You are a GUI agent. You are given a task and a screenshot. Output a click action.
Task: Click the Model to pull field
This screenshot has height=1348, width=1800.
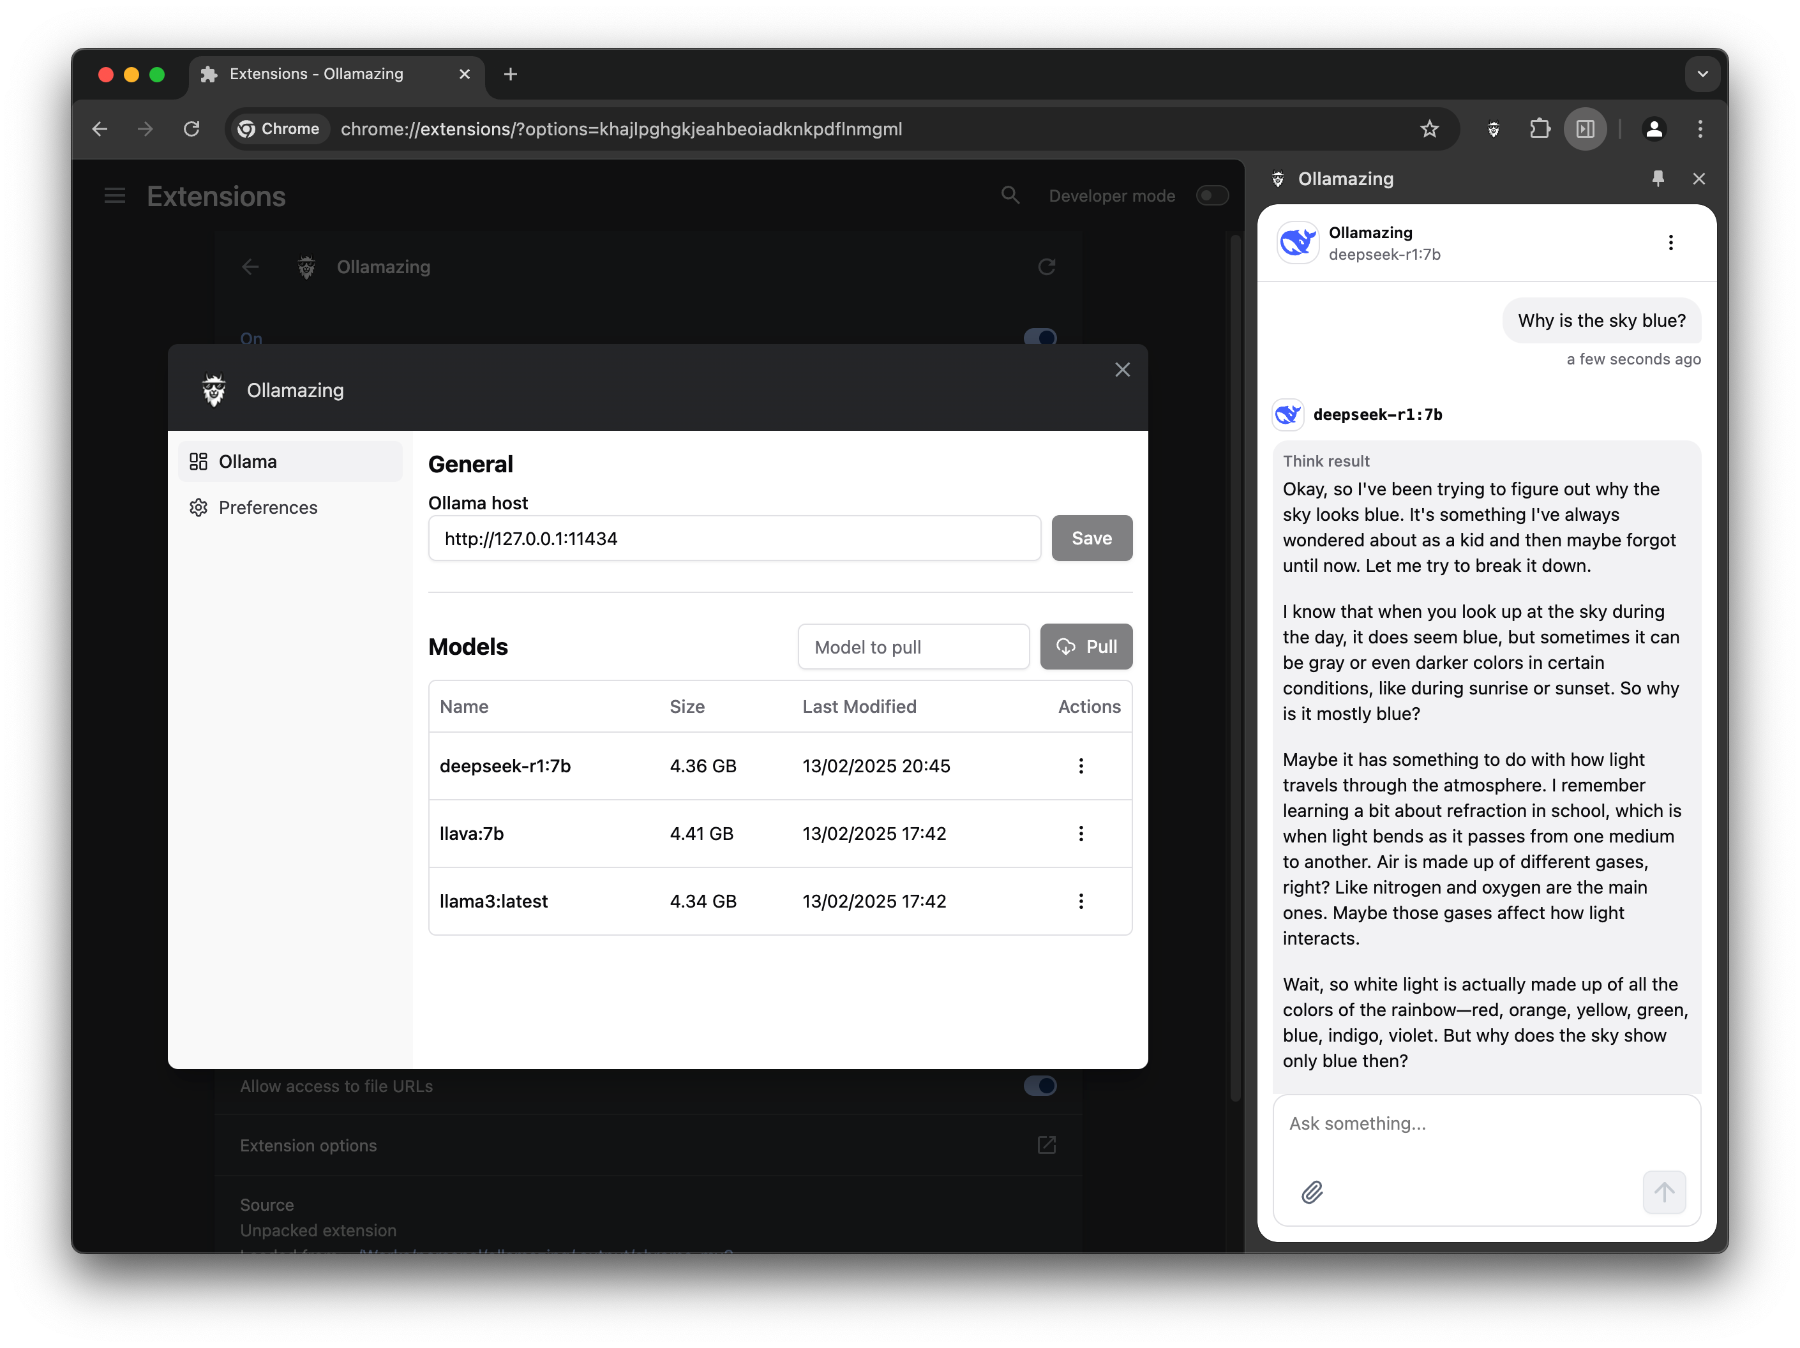[x=914, y=647]
